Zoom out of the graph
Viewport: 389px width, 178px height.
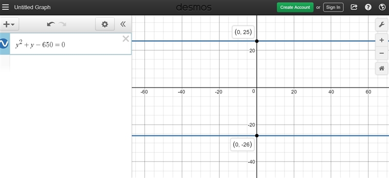click(x=382, y=53)
